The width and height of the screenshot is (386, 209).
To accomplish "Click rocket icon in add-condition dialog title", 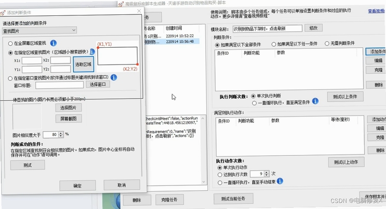I will (x=3, y=13).
